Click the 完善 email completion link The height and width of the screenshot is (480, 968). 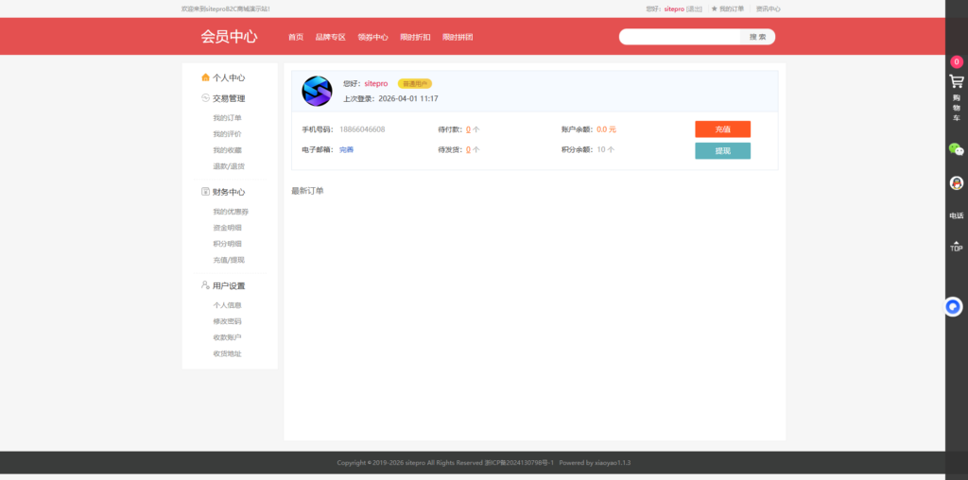[346, 150]
